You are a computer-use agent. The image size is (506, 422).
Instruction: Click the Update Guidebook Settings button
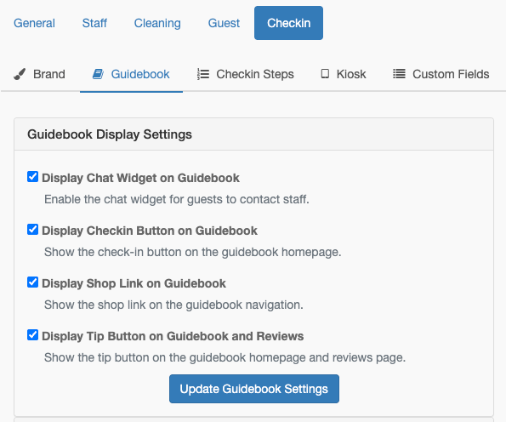pyautogui.click(x=254, y=389)
